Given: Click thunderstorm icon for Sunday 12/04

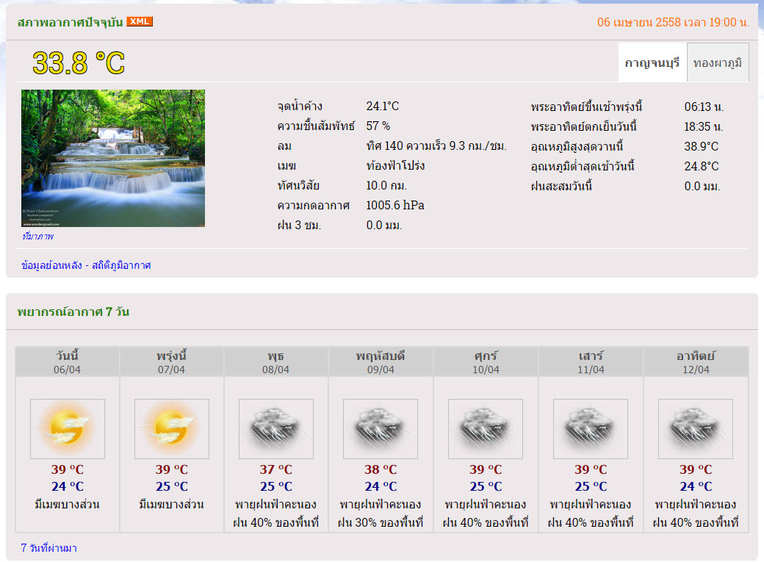Looking at the screenshot, I should [695, 429].
